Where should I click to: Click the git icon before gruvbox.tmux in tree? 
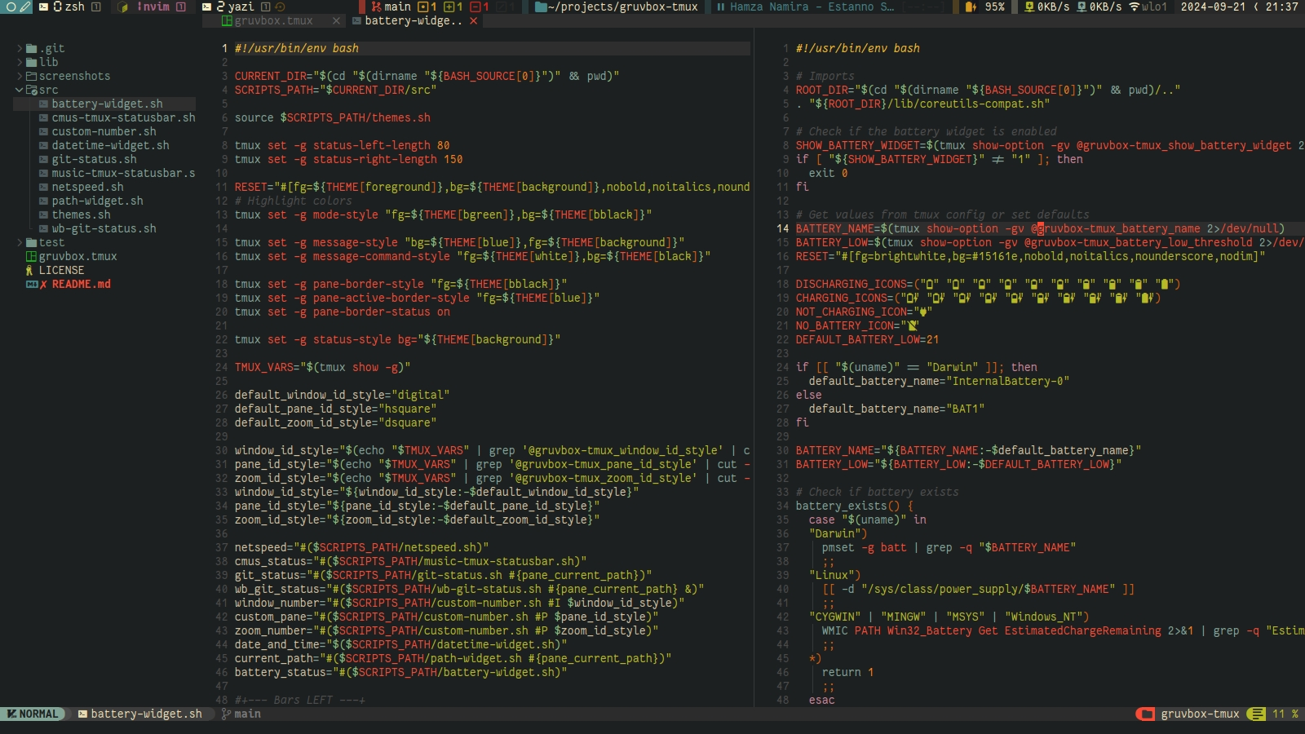tap(31, 256)
